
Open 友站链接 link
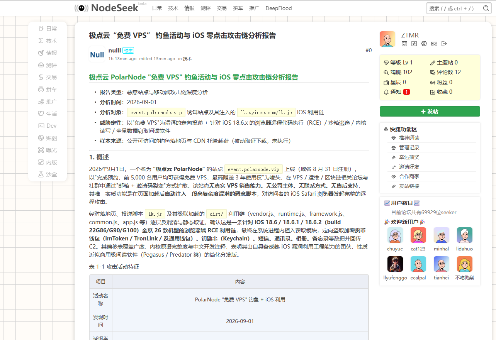[x=409, y=186]
